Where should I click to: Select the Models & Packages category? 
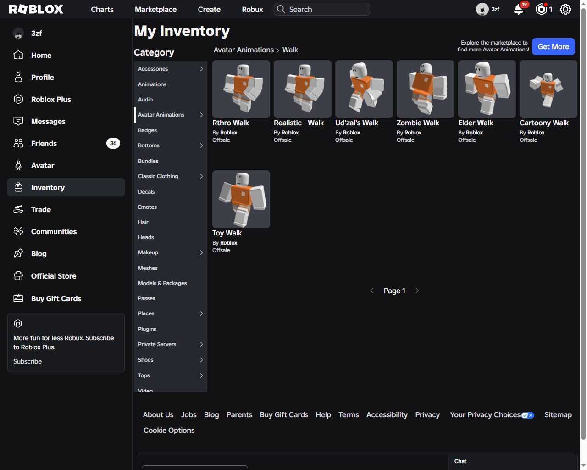[x=171, y=283]
